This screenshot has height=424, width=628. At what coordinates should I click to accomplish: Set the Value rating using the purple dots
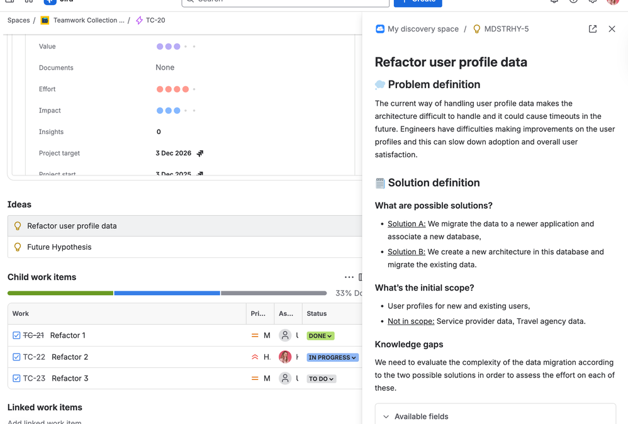[x=176, y=47]
